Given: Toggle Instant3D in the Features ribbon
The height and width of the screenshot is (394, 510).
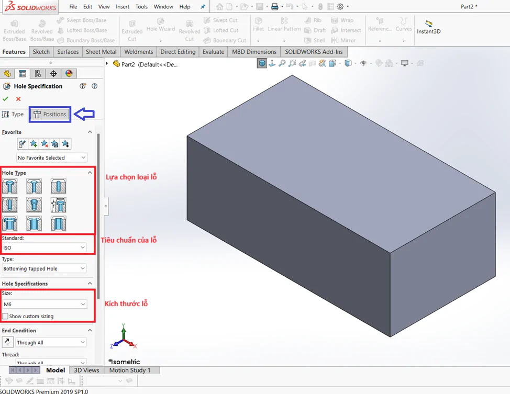Looking at the screenshot, I should 429,27.
